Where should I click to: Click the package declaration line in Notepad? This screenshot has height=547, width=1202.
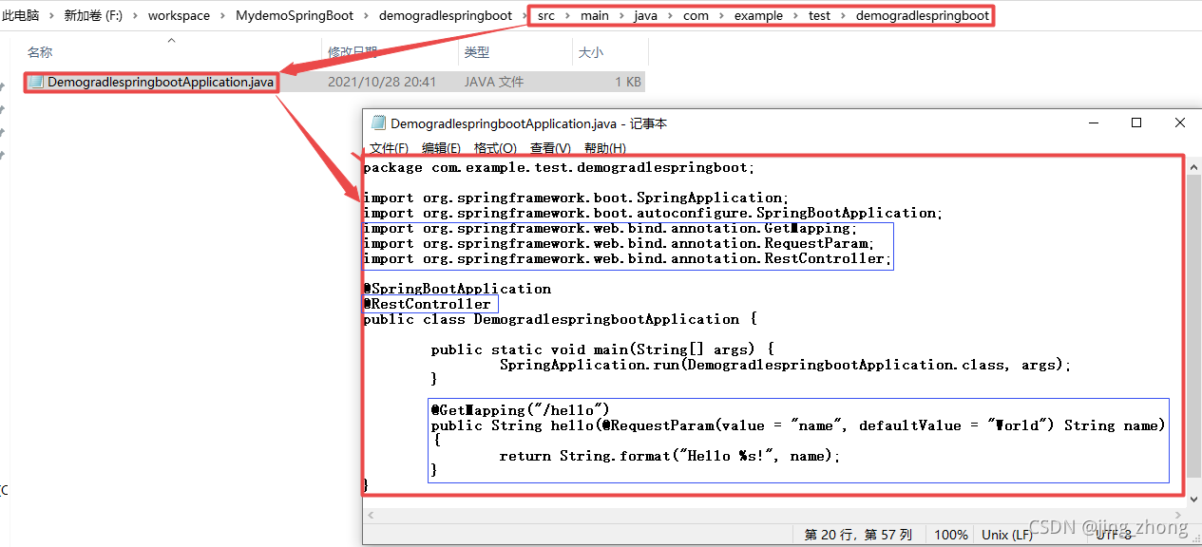point(560,167)
